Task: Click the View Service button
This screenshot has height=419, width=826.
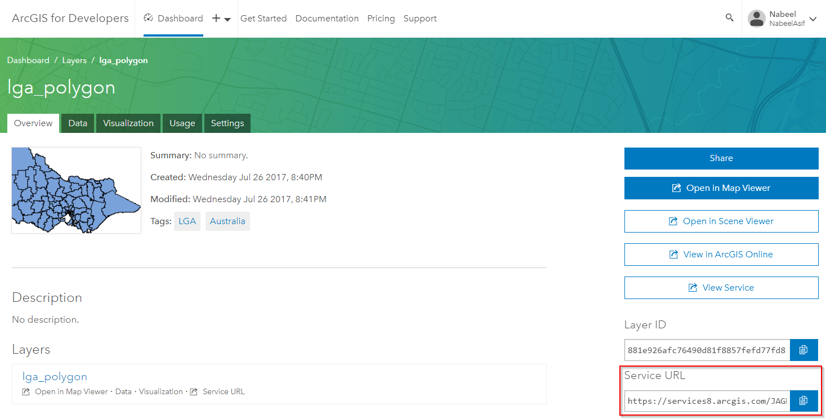Action: click(721, 288)
